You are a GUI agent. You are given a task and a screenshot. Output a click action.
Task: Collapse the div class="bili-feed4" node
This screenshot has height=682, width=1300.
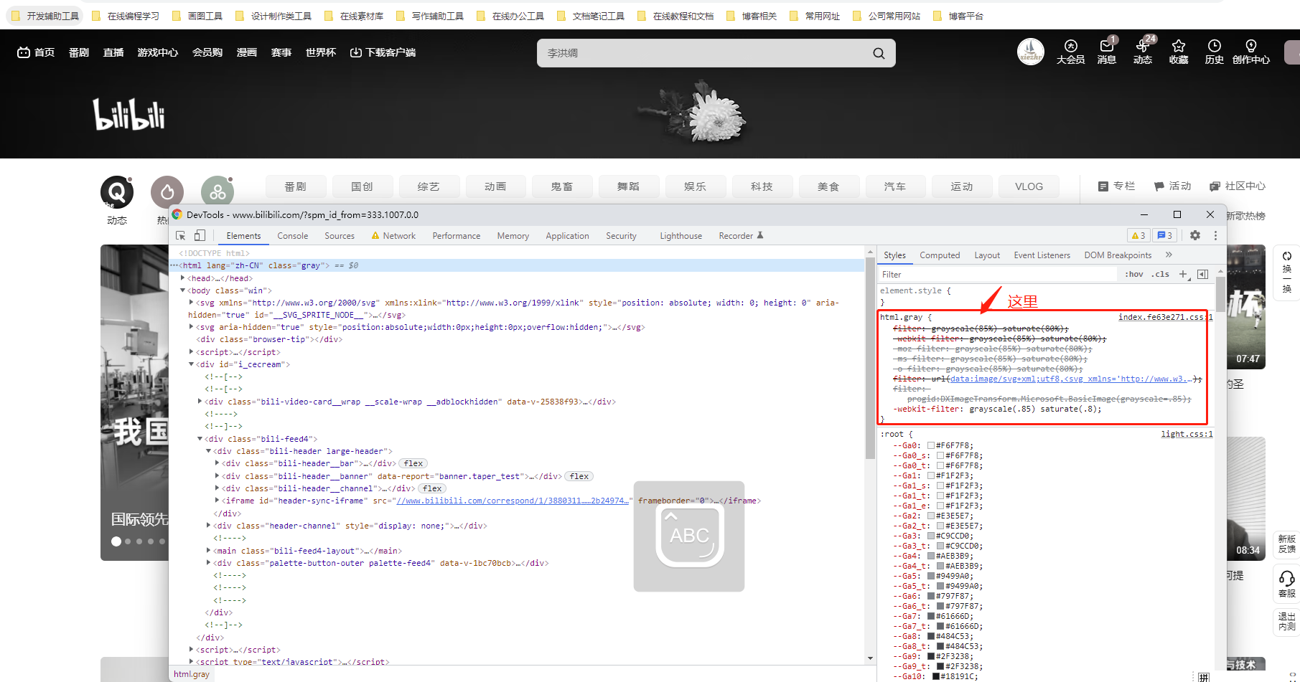200,439
